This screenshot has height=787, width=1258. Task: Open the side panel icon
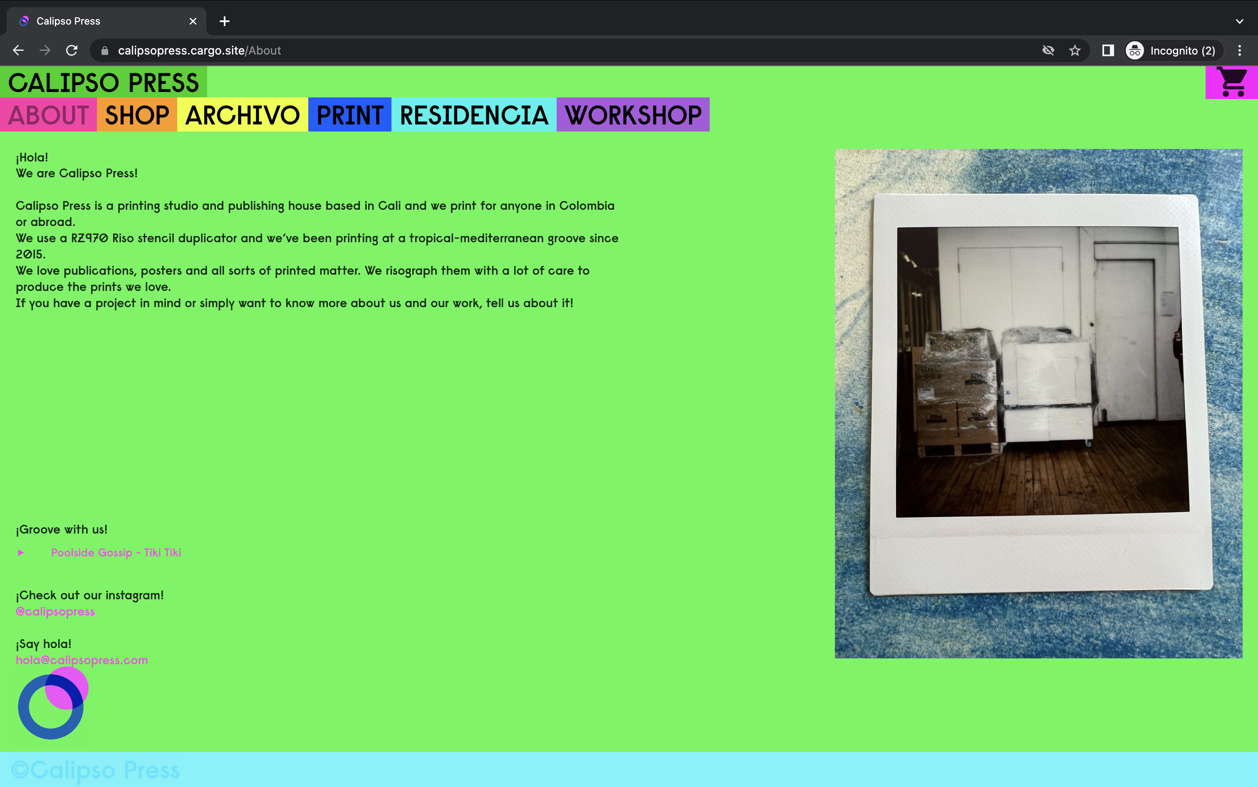1108,50
